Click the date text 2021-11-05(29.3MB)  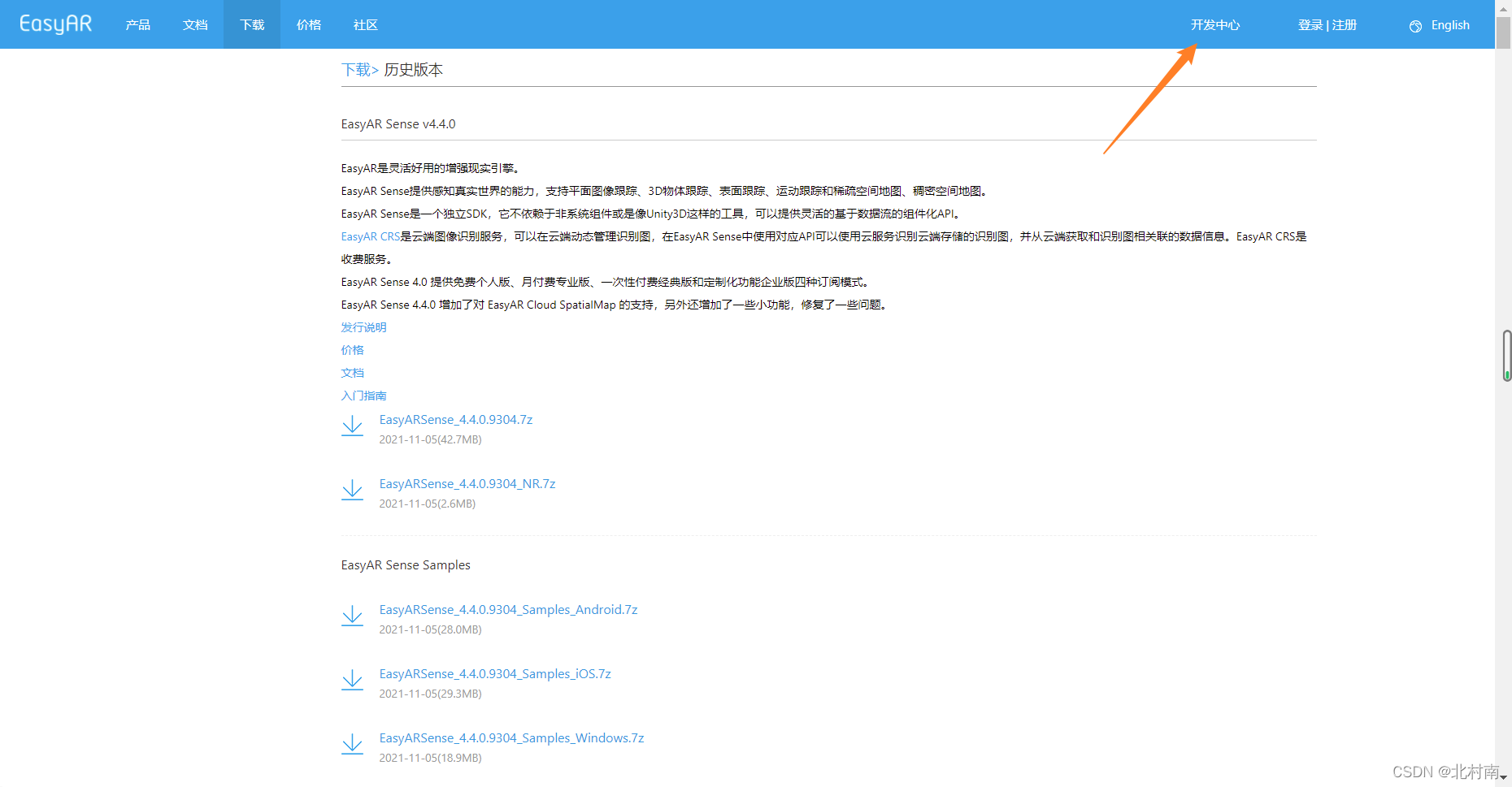(x=430, y=694)
